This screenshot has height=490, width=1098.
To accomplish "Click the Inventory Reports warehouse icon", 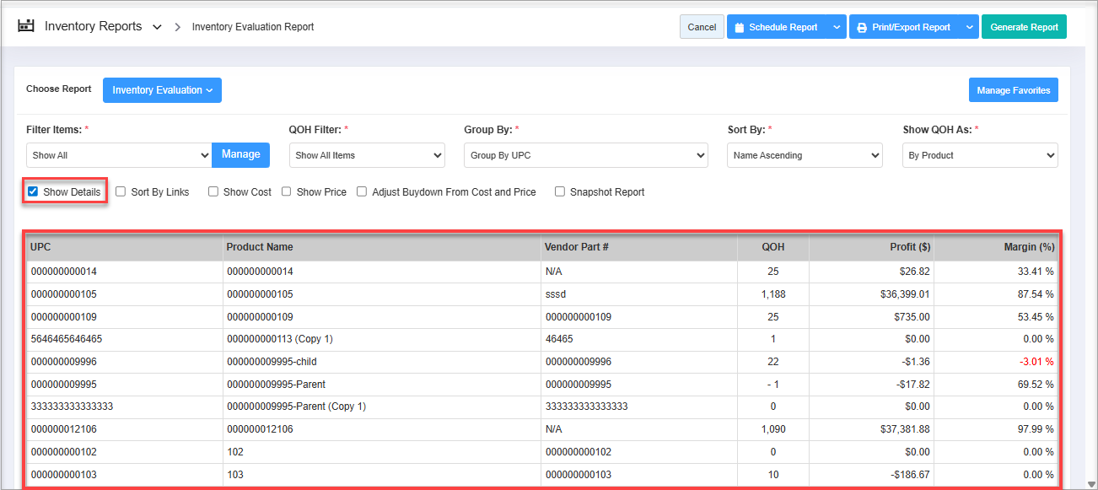I will click(26, 26).
